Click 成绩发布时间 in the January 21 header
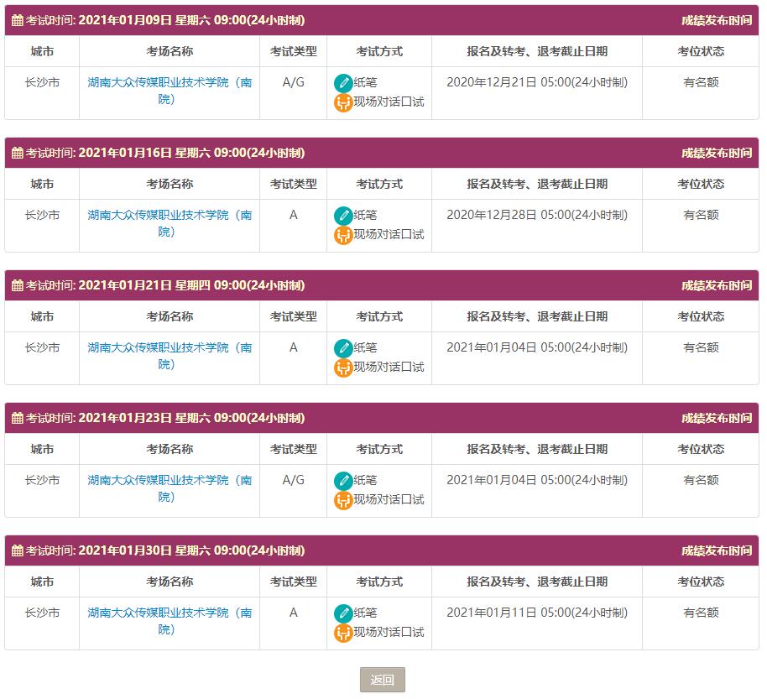 coord(716,286)
